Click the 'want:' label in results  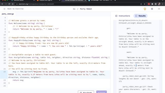click(129, 52)
